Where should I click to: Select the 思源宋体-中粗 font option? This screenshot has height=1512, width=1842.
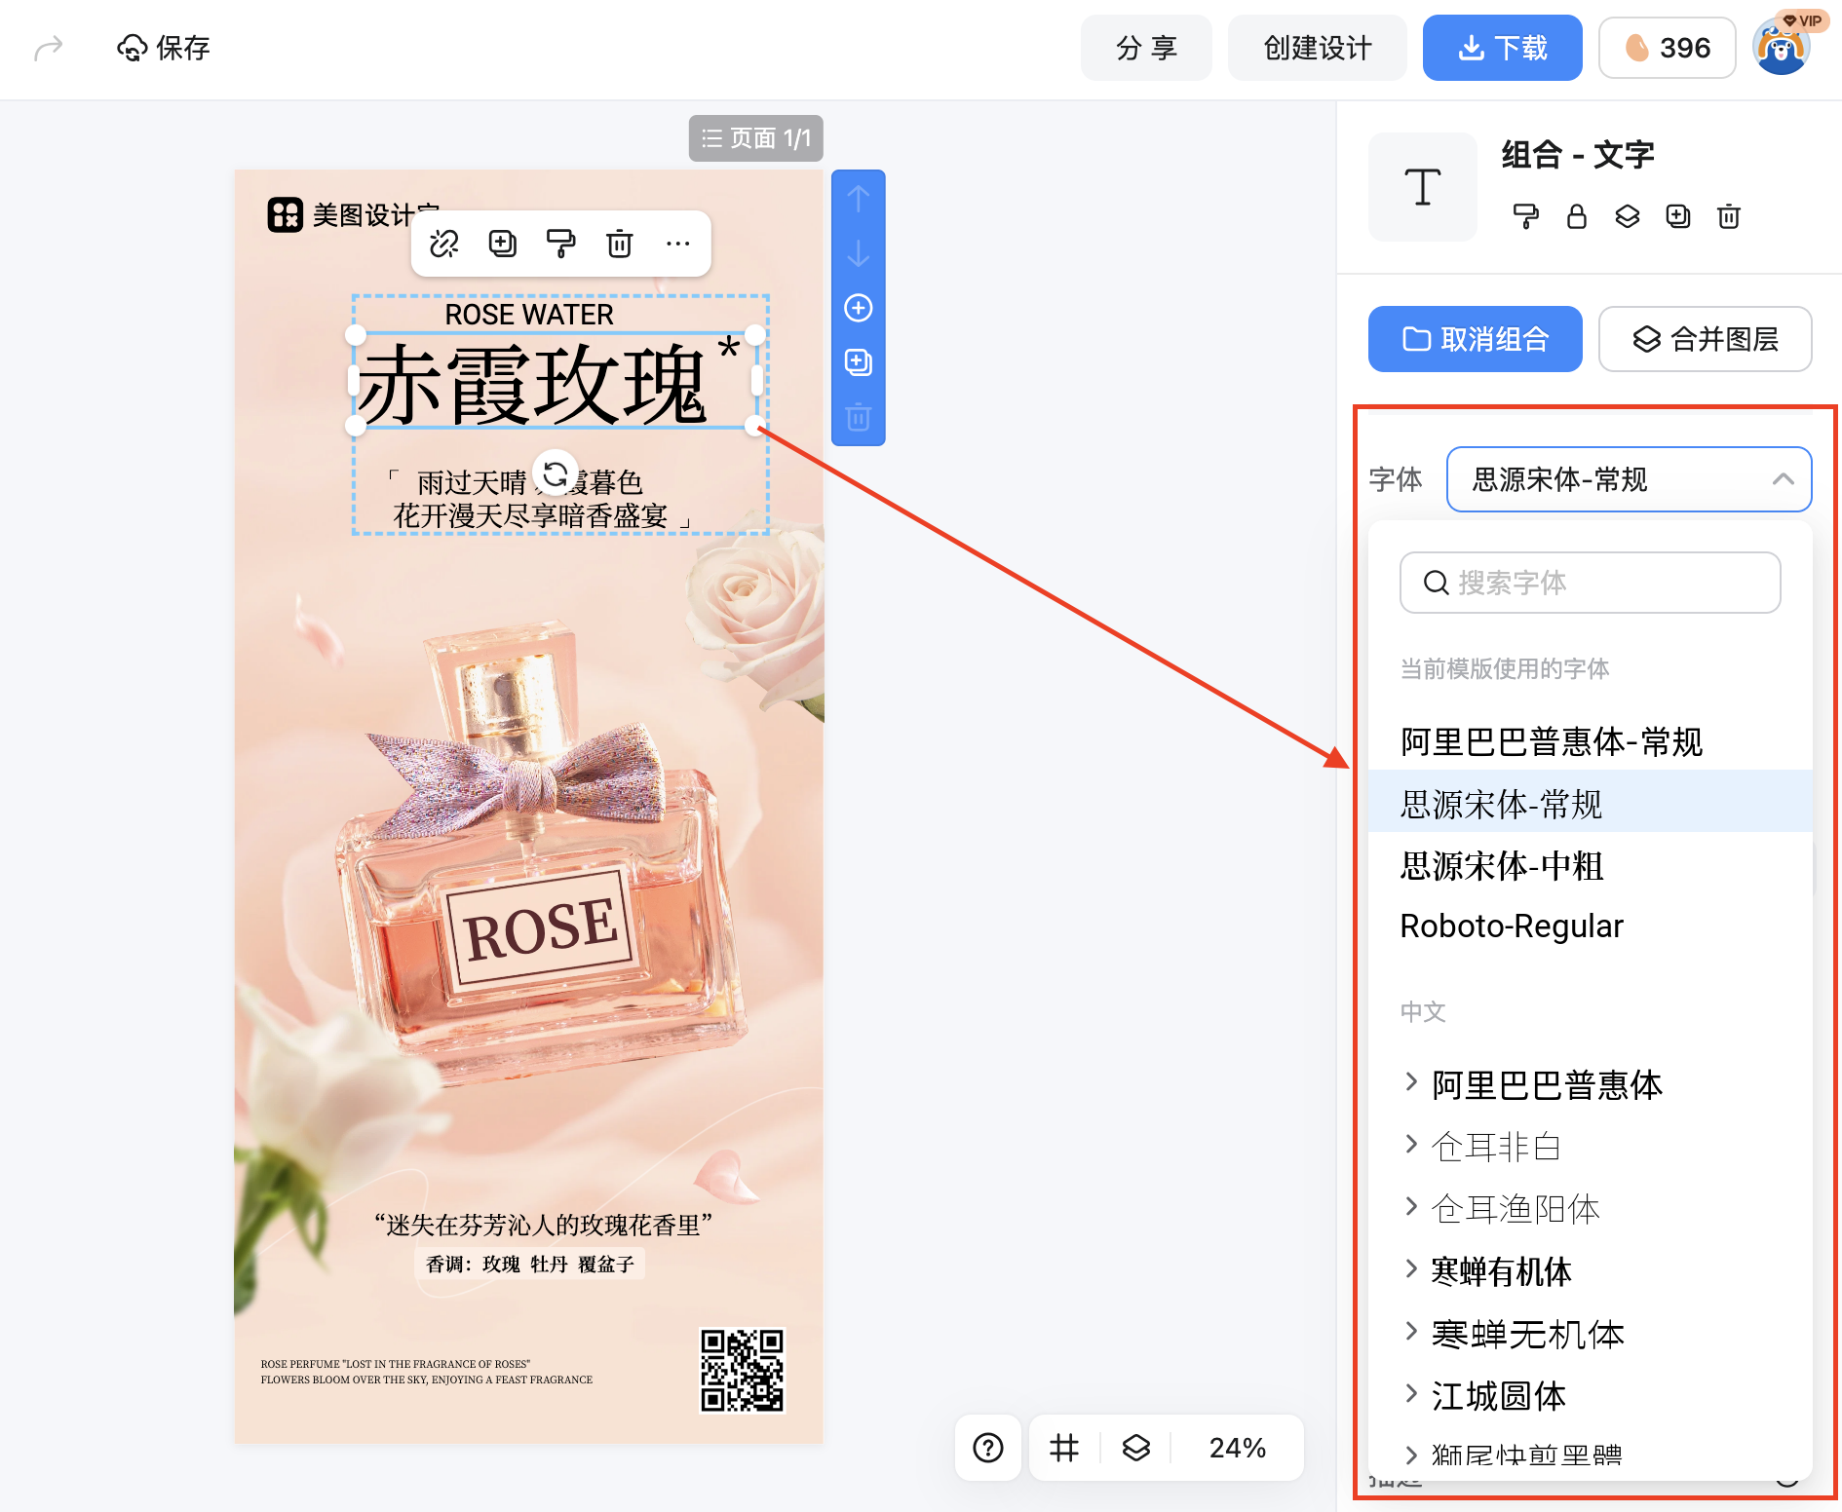click(x=1501, y=865)
